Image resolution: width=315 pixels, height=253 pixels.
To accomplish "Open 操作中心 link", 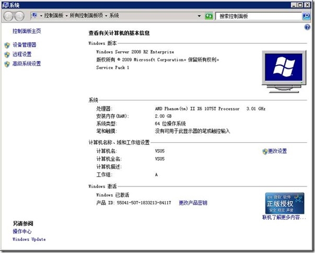I will point(22,231).
